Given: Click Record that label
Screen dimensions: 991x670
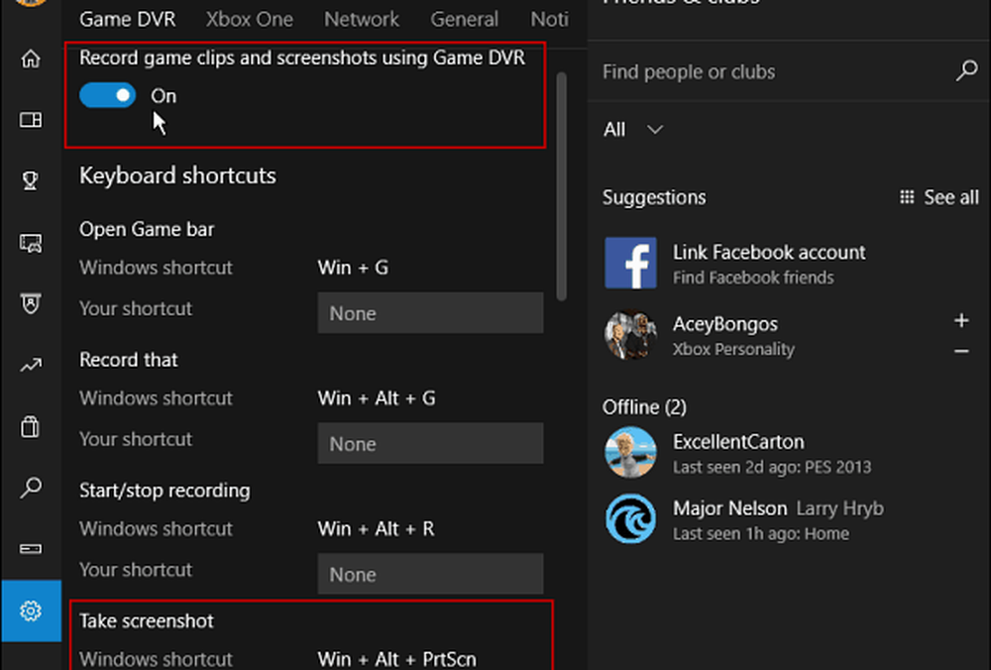Looking at the screenshot, I should pyautogui.click(x=128, y=360).
